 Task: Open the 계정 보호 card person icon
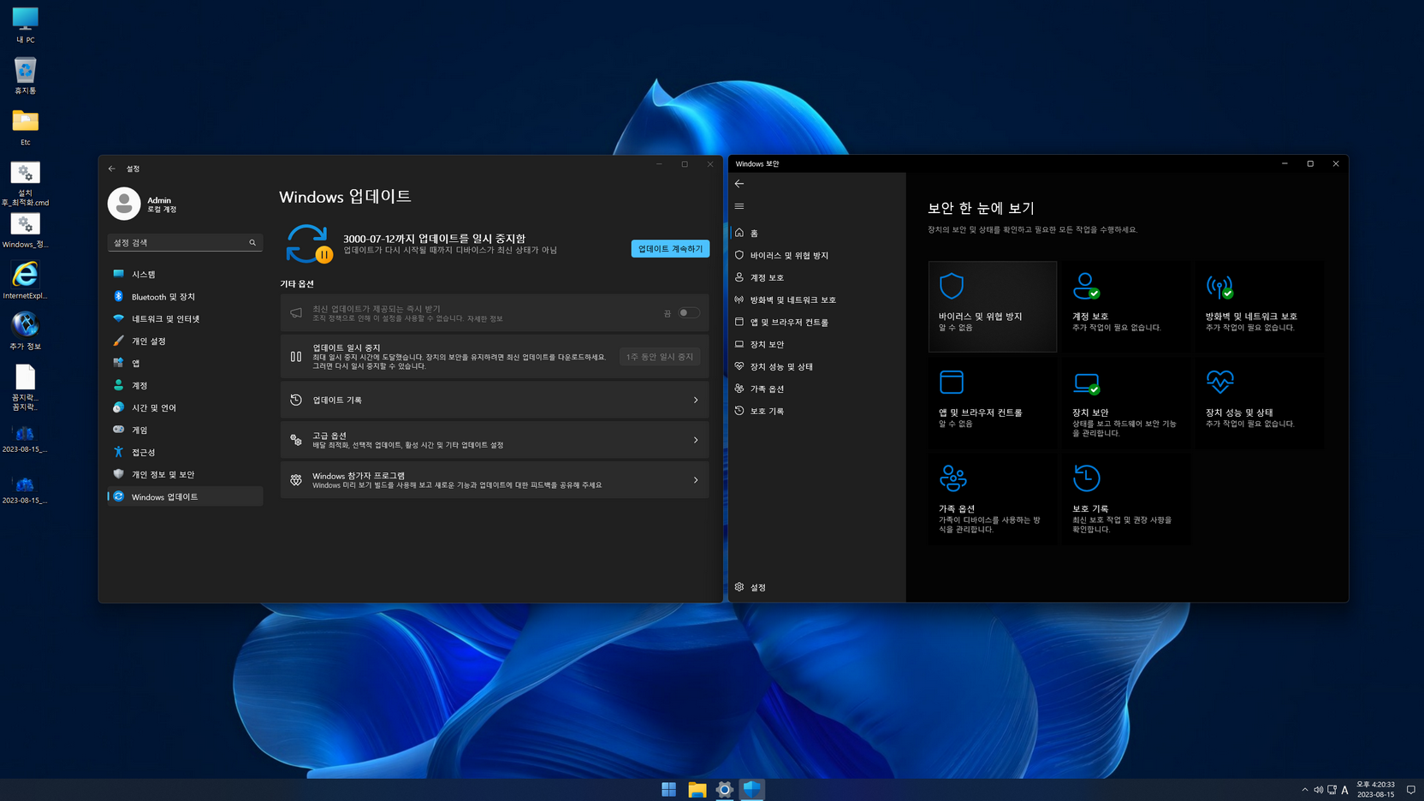(x=1086, y=286)
